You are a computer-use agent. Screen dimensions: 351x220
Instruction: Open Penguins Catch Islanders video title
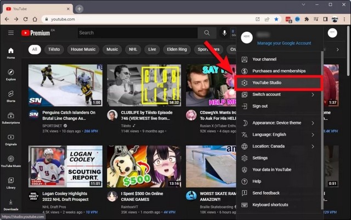pos(69,115)
